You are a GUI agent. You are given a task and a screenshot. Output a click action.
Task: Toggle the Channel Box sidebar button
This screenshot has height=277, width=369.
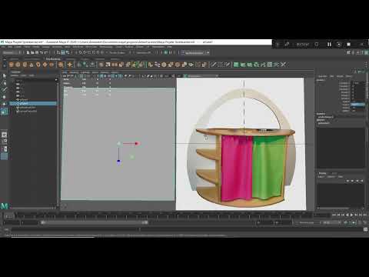[367, 52]
